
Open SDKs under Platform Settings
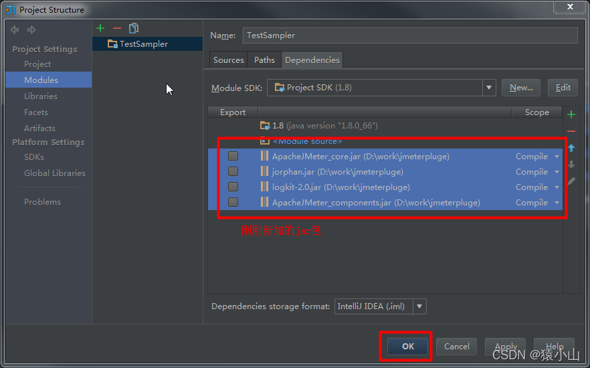click(x=34, y=157)
